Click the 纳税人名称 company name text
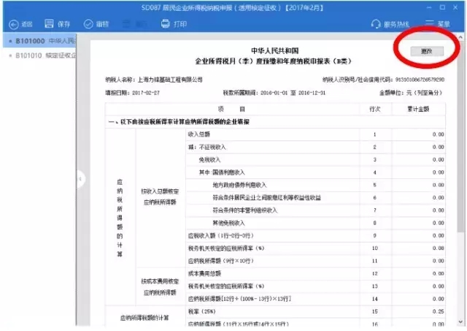The height and width of the screenshot is (331, 467). (x=170, y=80)
